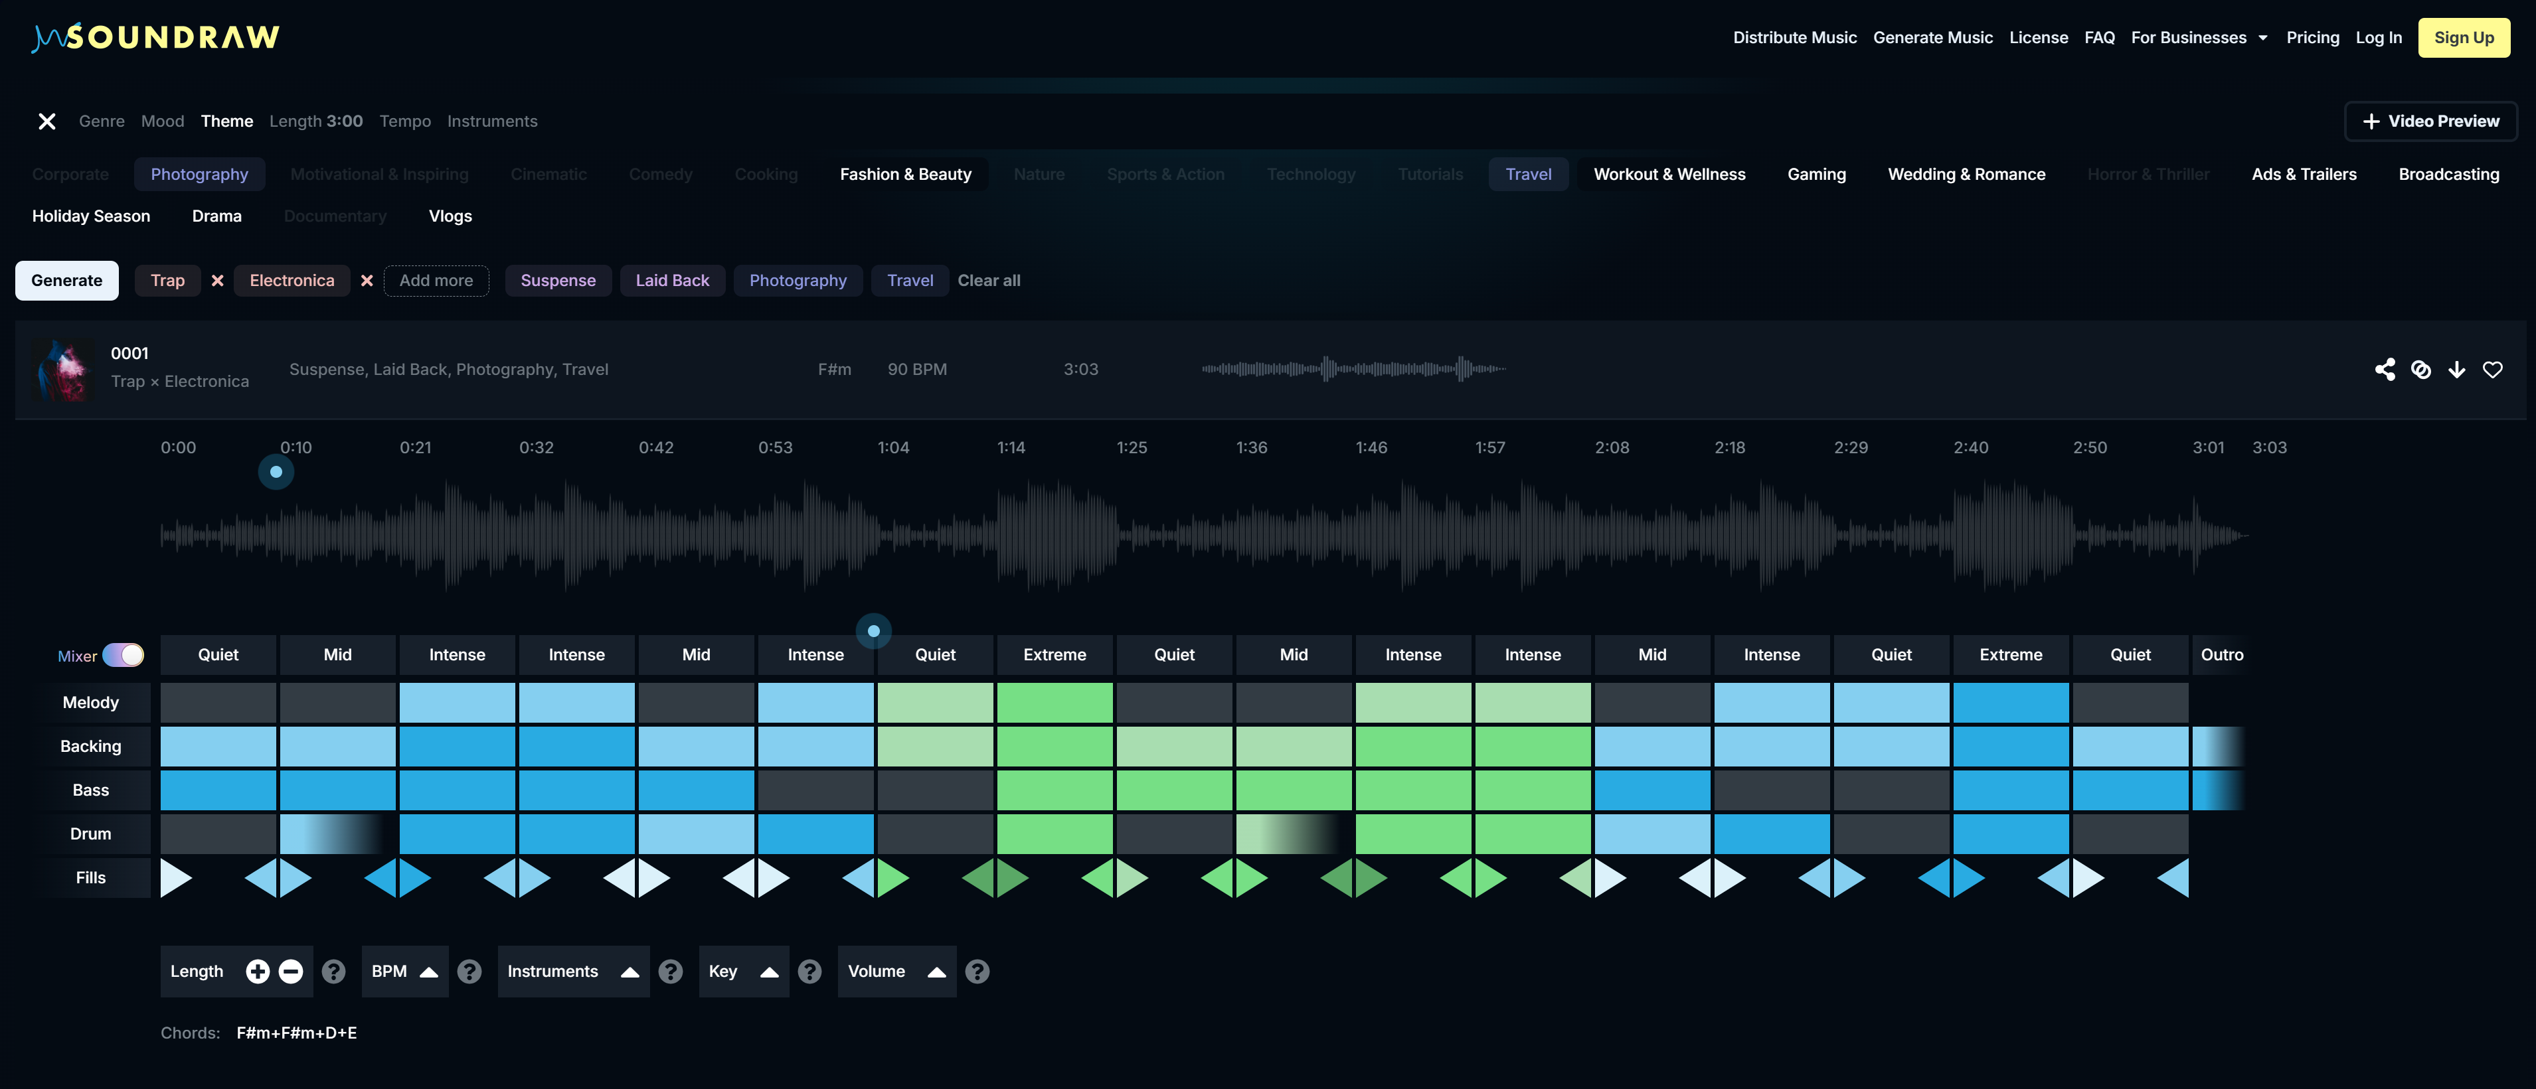Viewport: 2536px width, 1089px height.
Task: Close the music editor panel
Action: coord(46,121)
